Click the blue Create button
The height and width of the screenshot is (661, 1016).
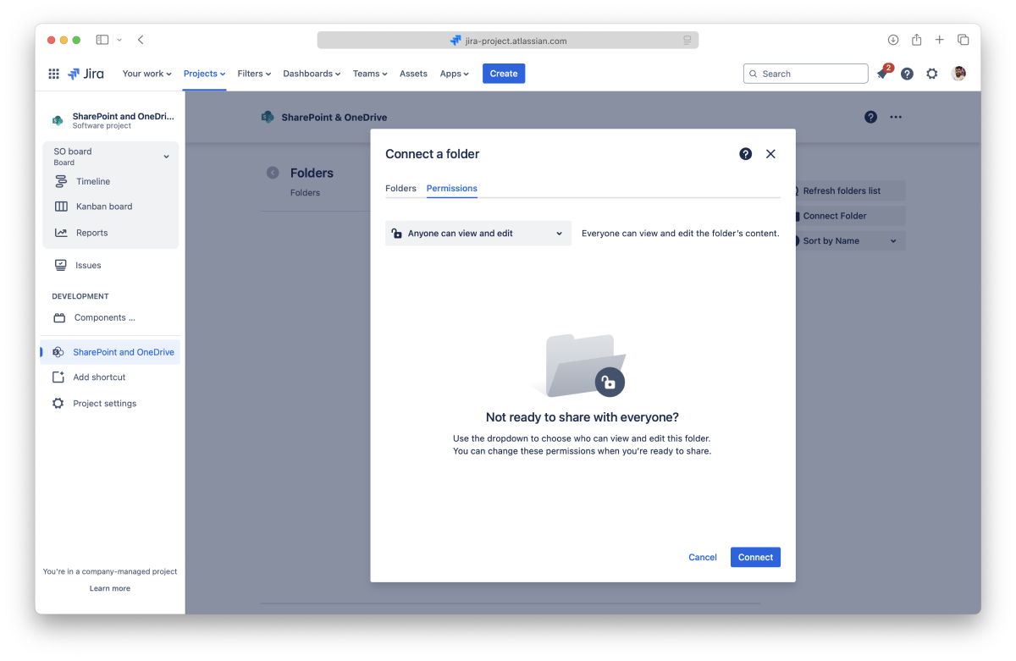503,74
